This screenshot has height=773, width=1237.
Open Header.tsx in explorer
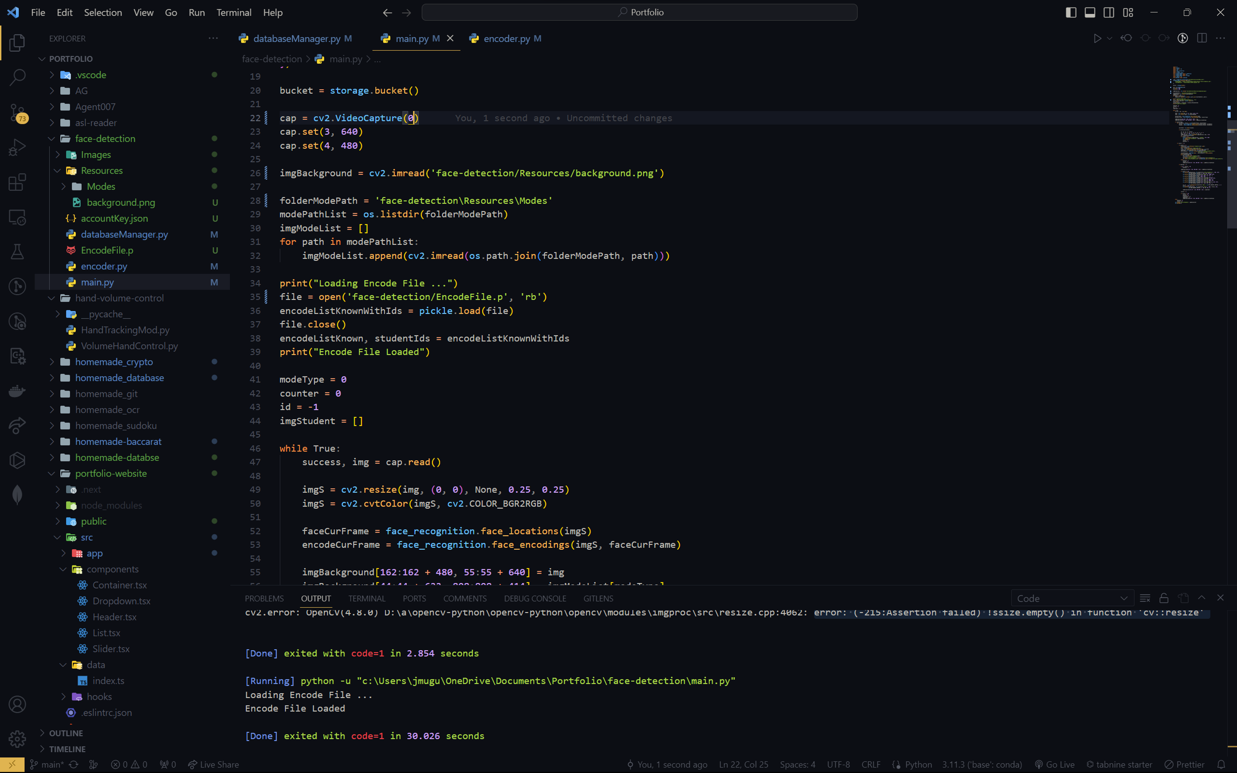click(132, 617)
